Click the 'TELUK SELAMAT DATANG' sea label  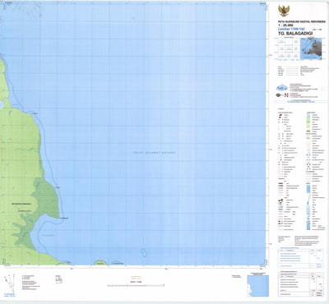point(154,153)
